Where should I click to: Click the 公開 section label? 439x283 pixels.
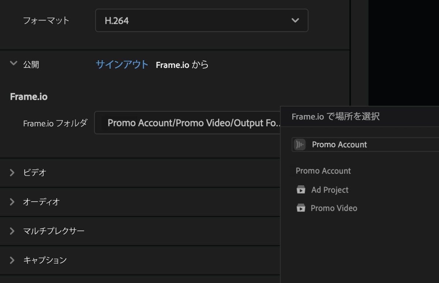(31, 65)
